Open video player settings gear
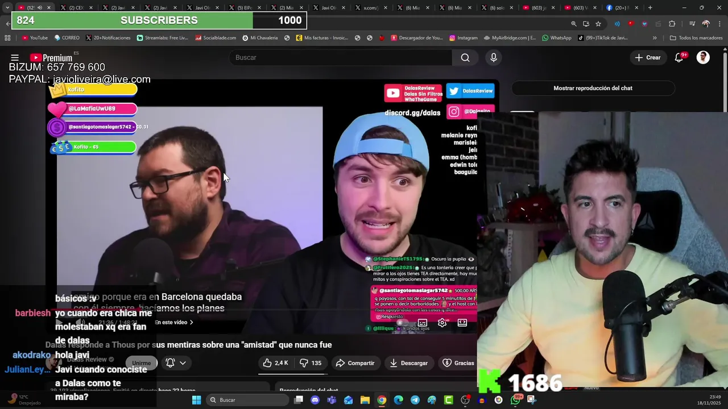Viewport: 728px width, 409px height. pos(442,323)
